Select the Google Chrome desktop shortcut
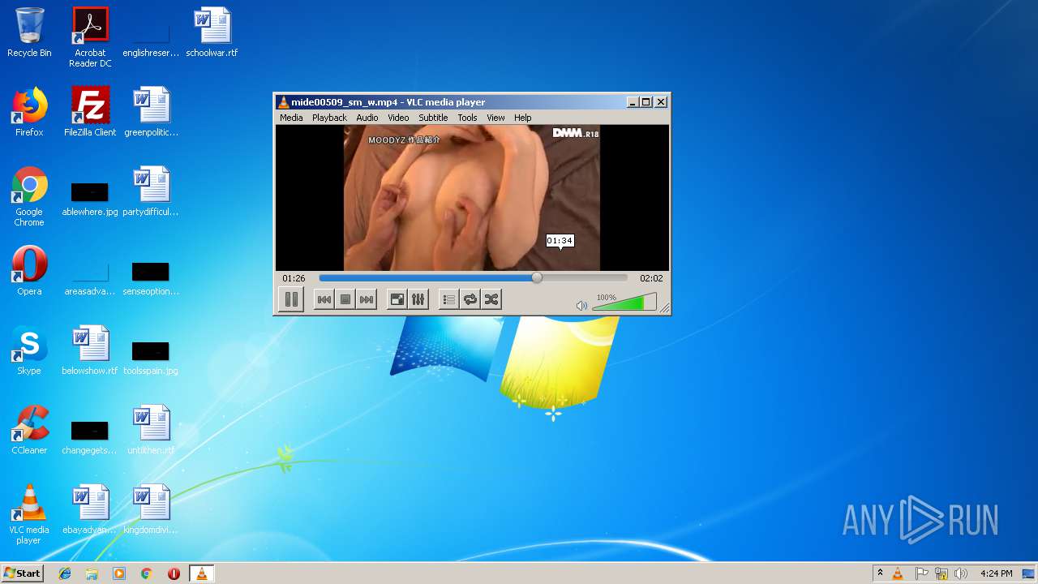This screenshot has width=1038, height=584. click(x=29, y=196)
